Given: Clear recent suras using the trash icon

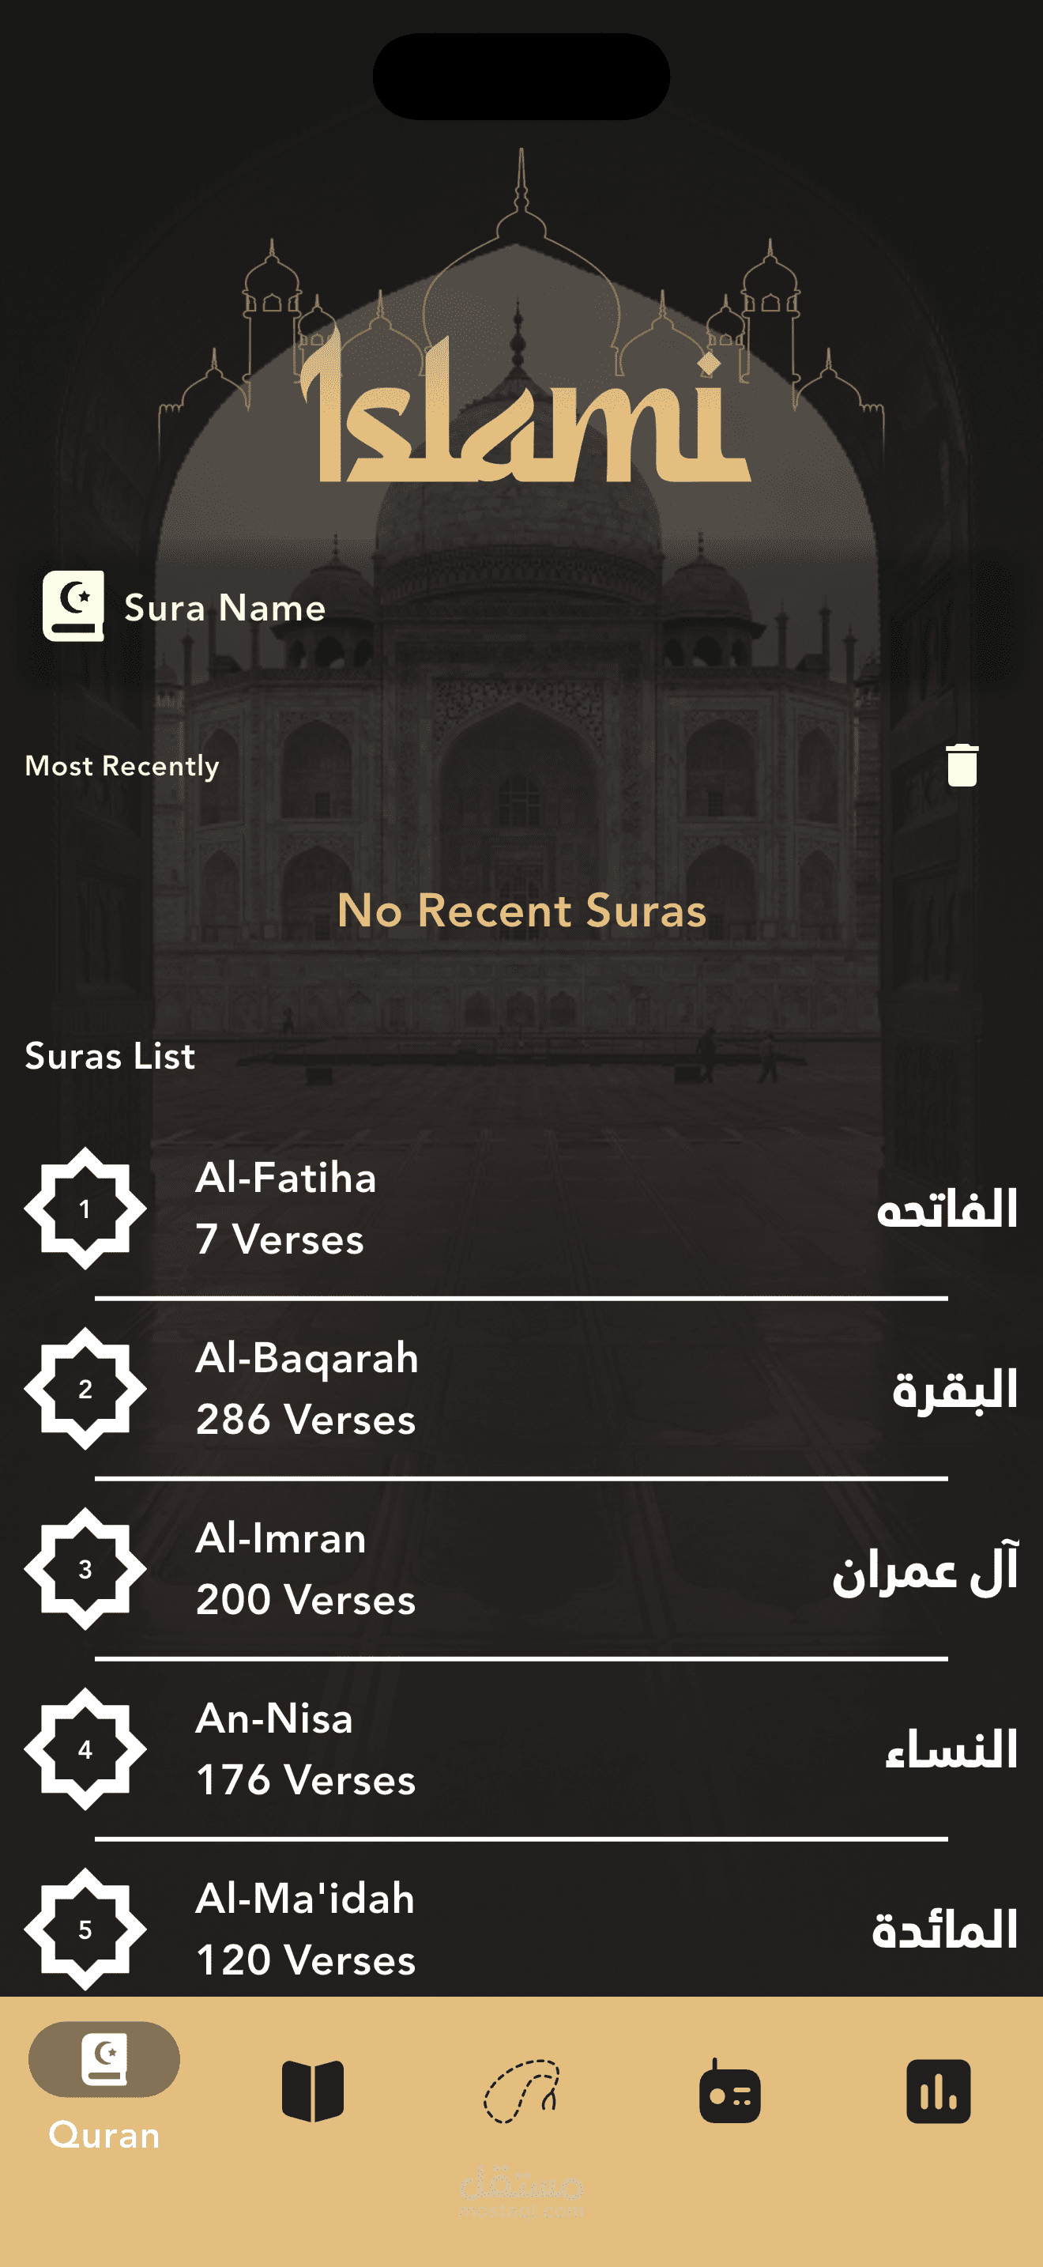Looking at the screenshot, I should tap(964, 766).
